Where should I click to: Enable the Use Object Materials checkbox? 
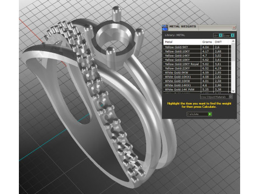230,96
